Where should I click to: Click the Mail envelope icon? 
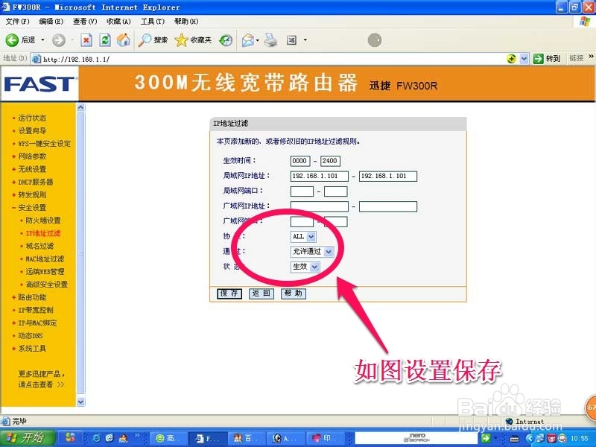(x=248, y=40)
